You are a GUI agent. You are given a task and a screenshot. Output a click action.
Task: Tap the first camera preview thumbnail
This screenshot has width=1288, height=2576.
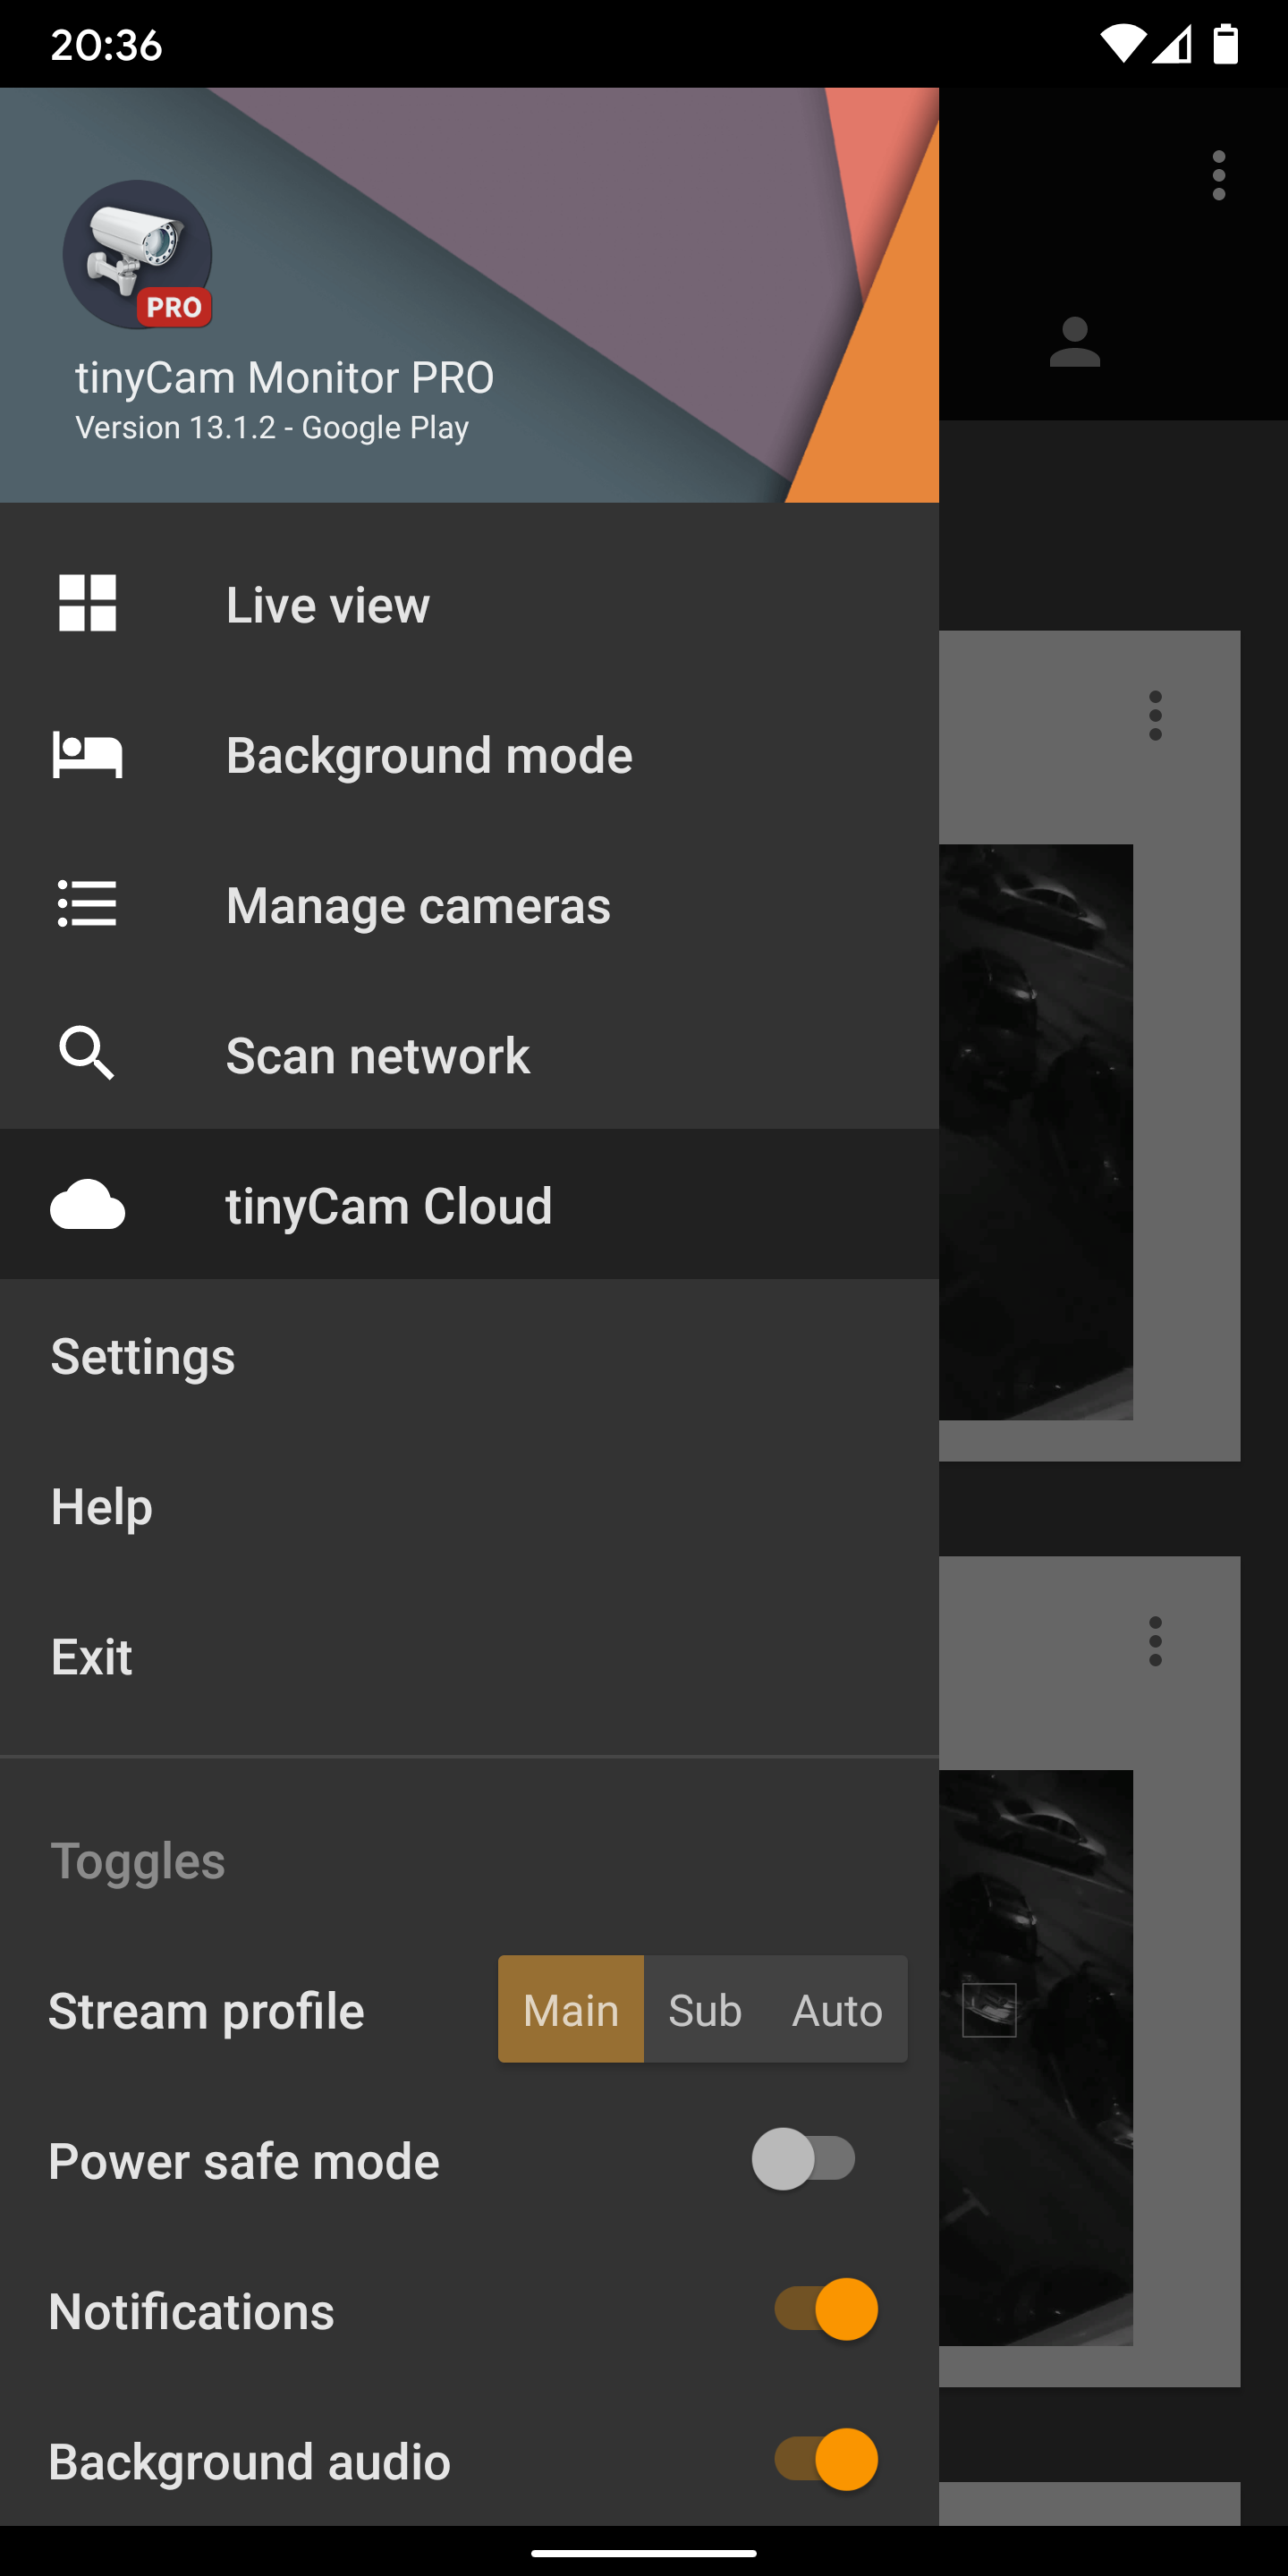point(1036,1132)
